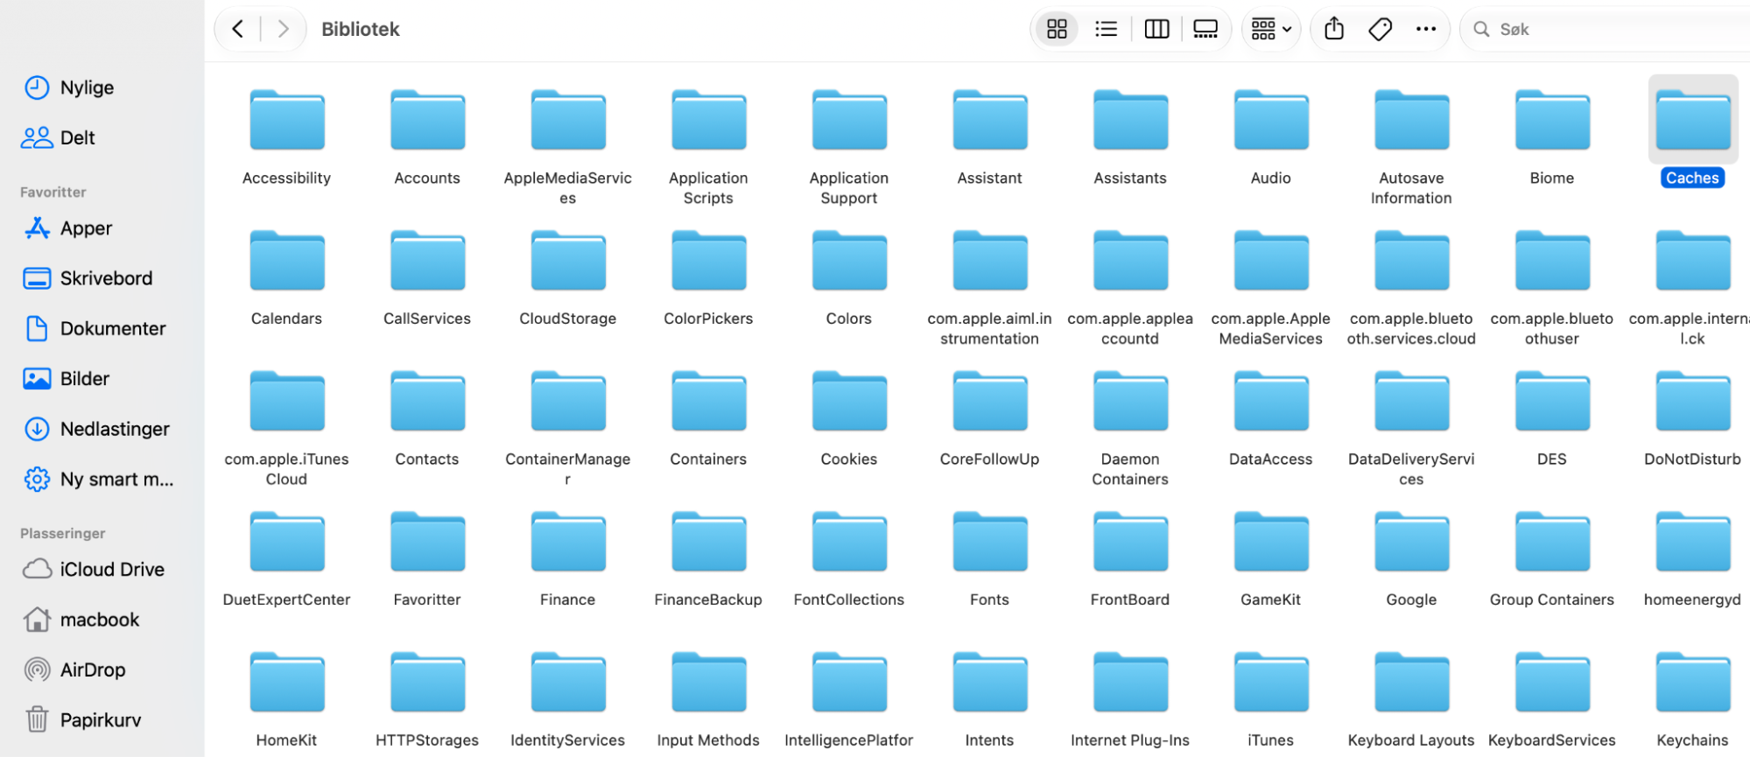
Task: Go back using the left chevron
Action: pyautogui.click(x=238, y=29)
